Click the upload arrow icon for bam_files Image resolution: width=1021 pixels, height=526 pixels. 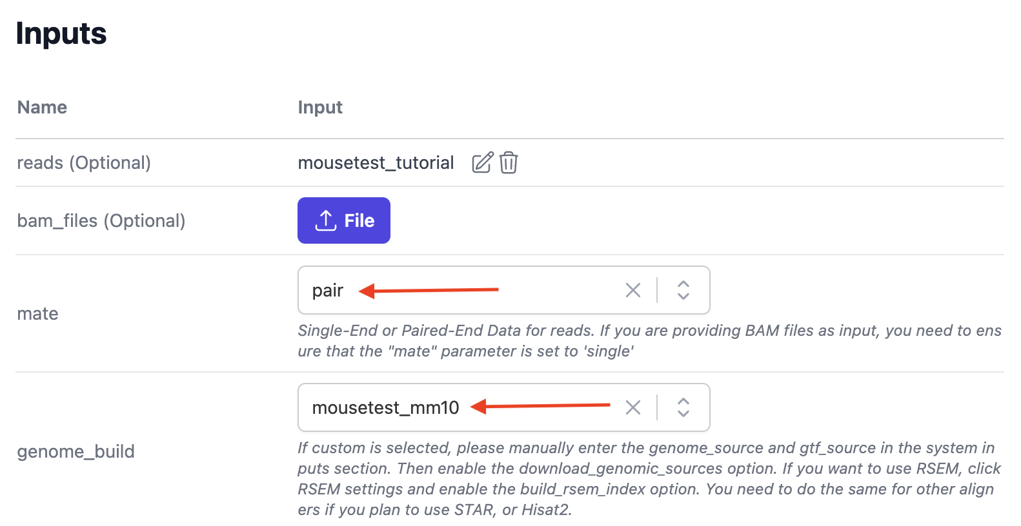click(x=326, y=220)
